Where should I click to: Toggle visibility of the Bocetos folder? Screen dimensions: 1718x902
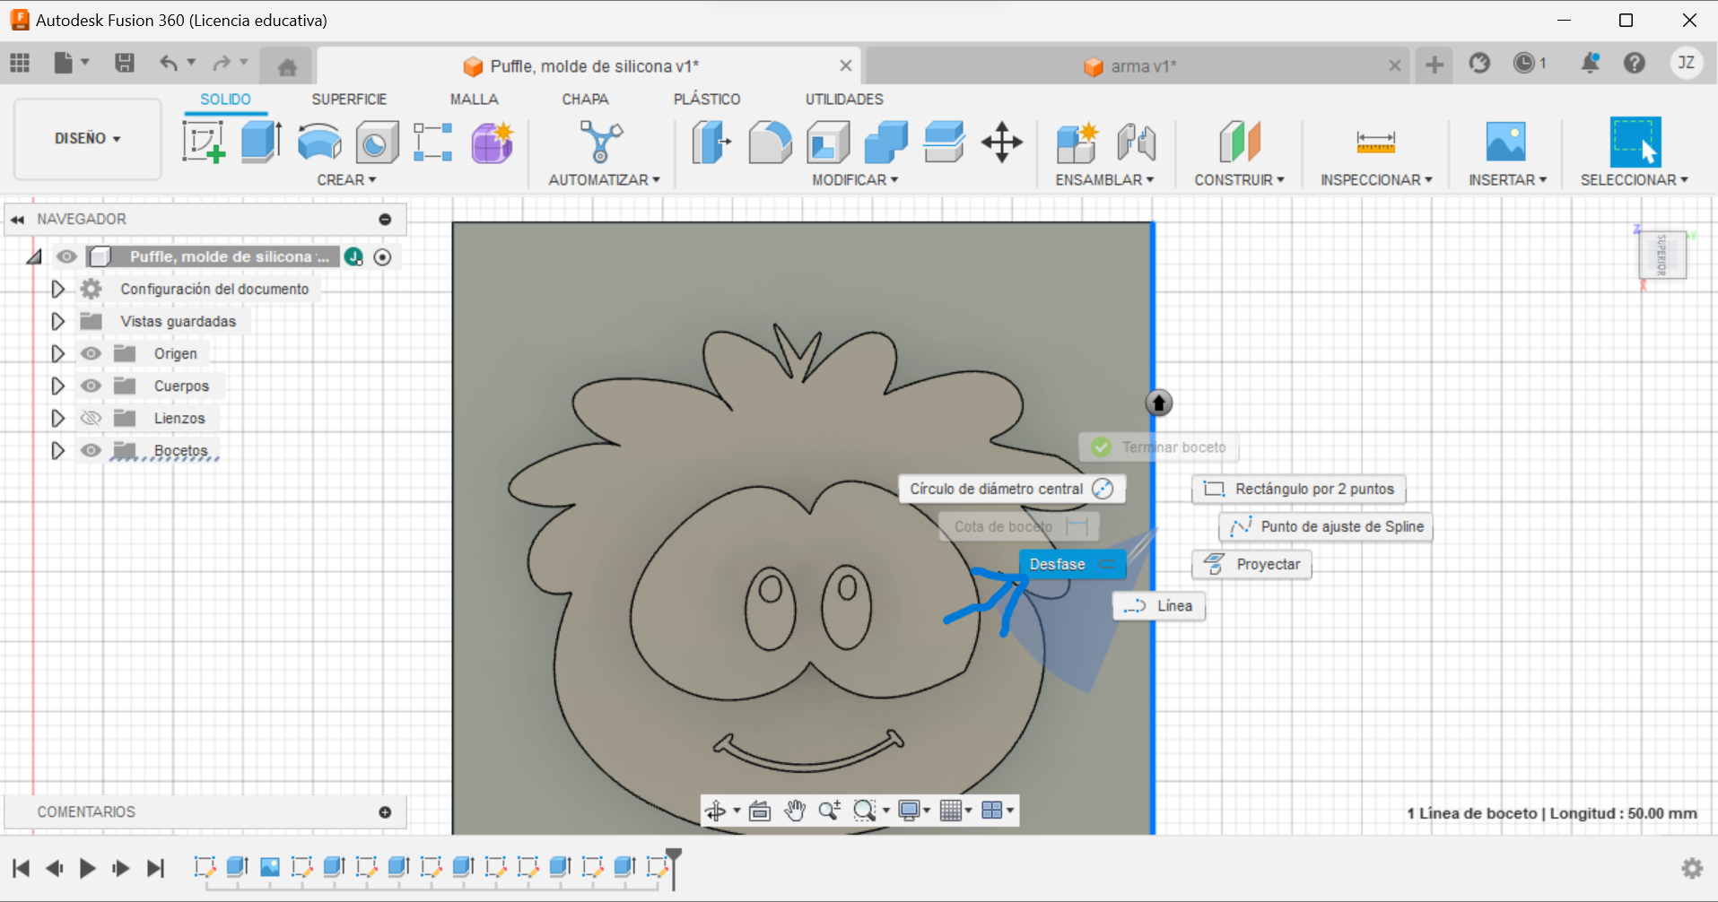coord(91,450)
